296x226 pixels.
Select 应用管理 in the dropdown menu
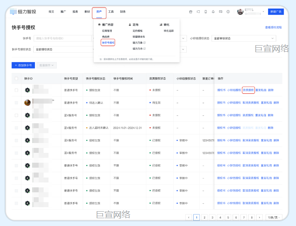click(107, 31)
